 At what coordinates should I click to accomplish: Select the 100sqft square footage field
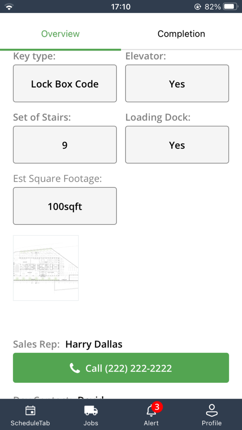[65, 206]
